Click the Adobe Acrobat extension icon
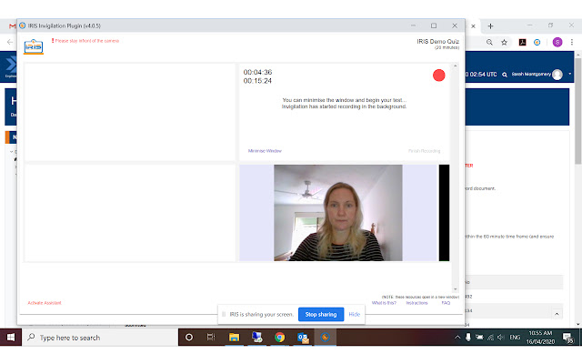 pyautogui.click(x=523, y=43)
